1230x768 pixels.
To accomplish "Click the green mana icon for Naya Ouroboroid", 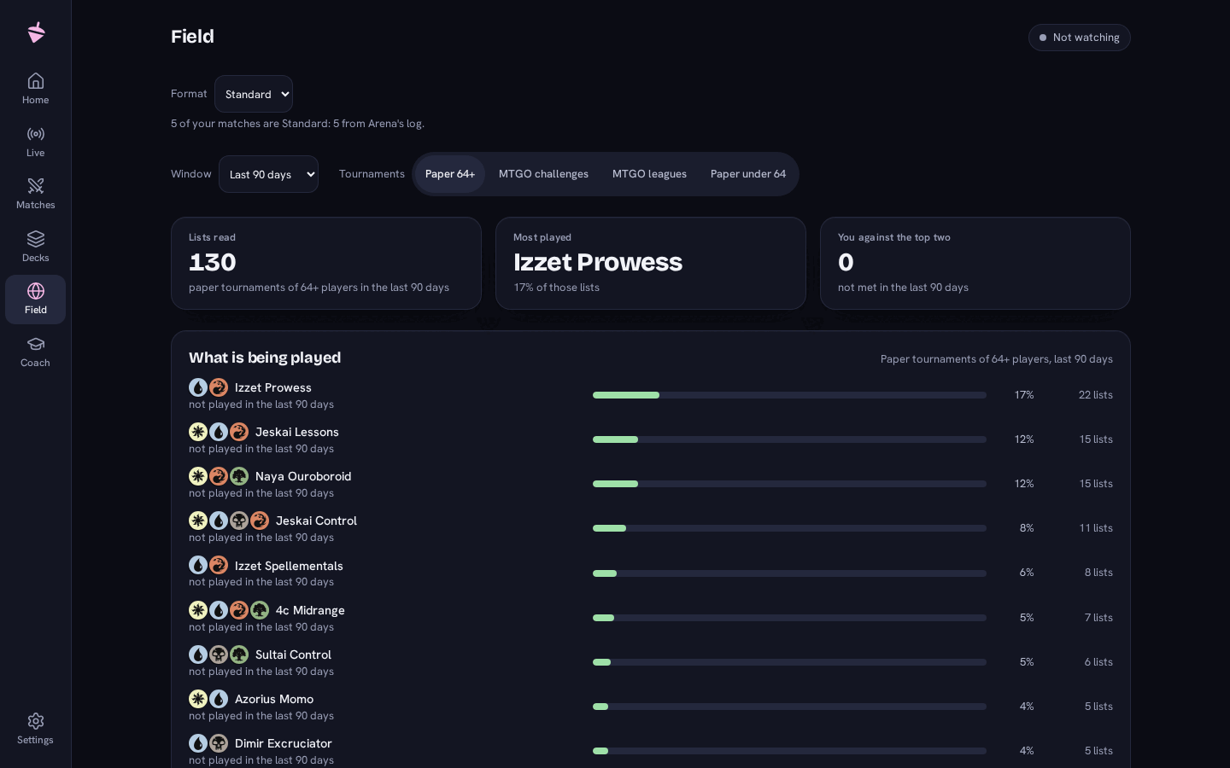I will click(239, 476).
